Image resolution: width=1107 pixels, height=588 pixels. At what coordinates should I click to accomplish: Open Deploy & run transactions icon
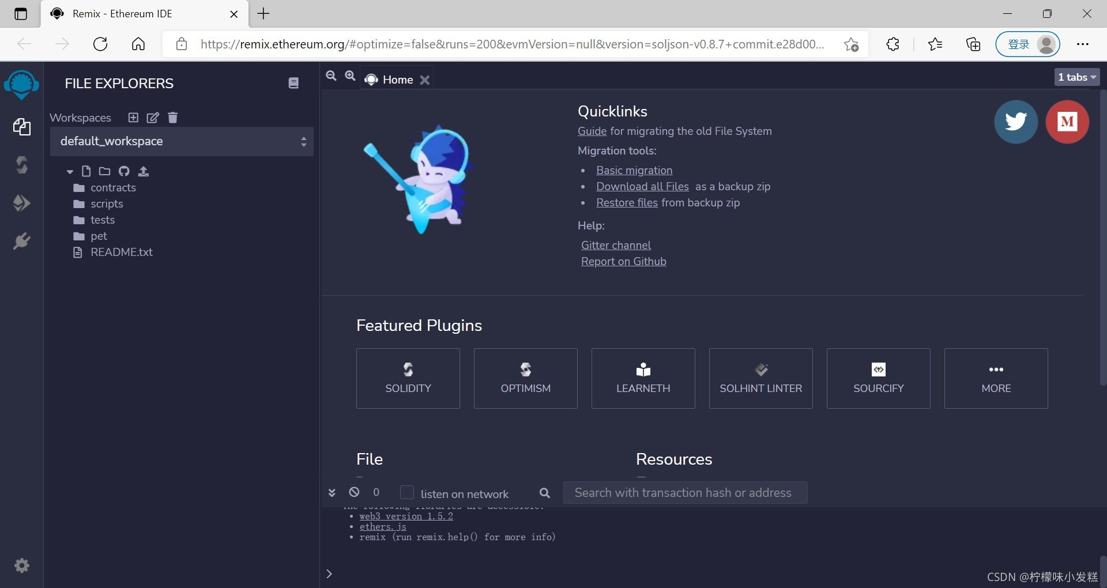tap(21, 203)
